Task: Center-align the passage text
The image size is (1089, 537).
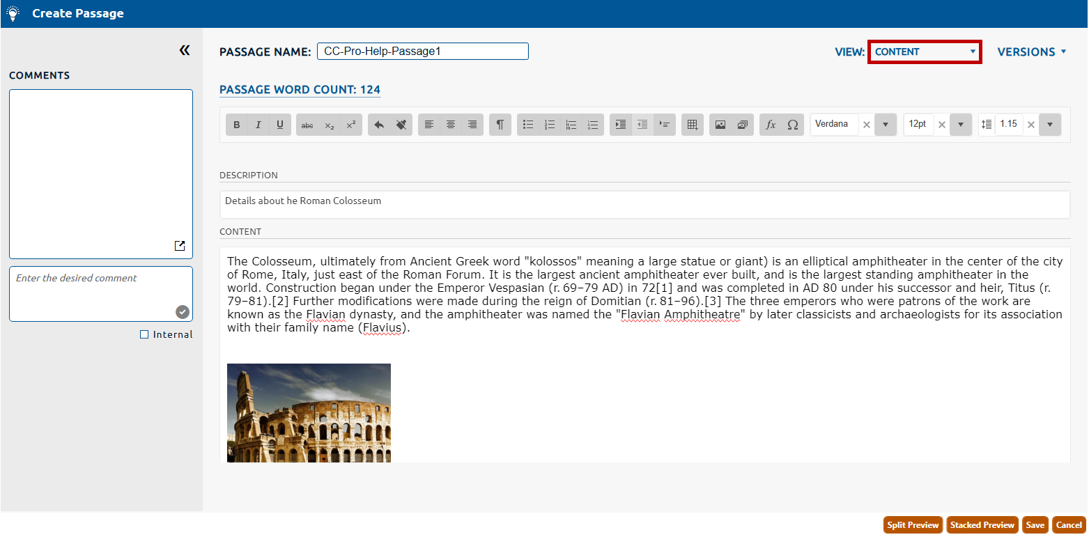Action: click(x=451, y=125)
